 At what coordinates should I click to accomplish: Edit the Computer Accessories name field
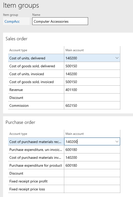(x=60, y=21)
